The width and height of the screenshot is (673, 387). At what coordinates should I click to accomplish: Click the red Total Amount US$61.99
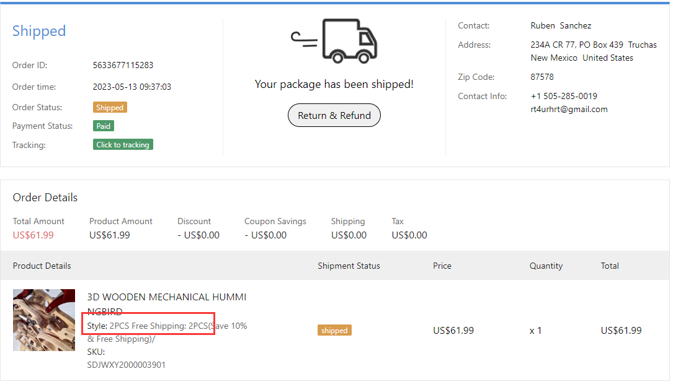click(33, 235)
